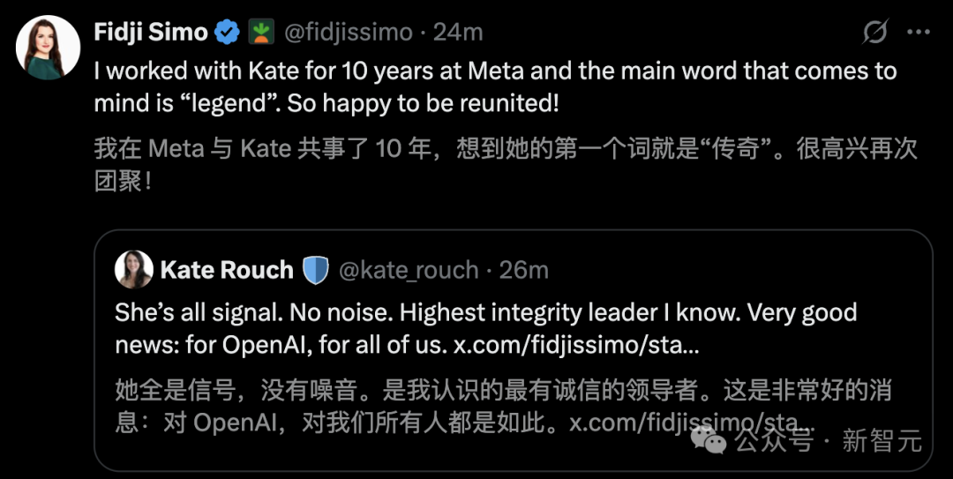The image size is (953, 479).
Task: Click the WeChat logo in the watermark
Action: pyautogui.click(x=709, y=438)
